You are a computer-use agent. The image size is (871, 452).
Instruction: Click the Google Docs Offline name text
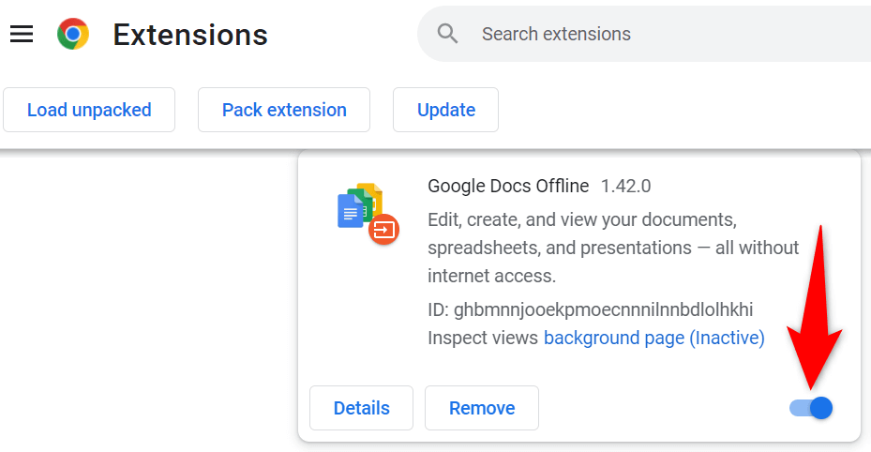(x=508, y=186)
